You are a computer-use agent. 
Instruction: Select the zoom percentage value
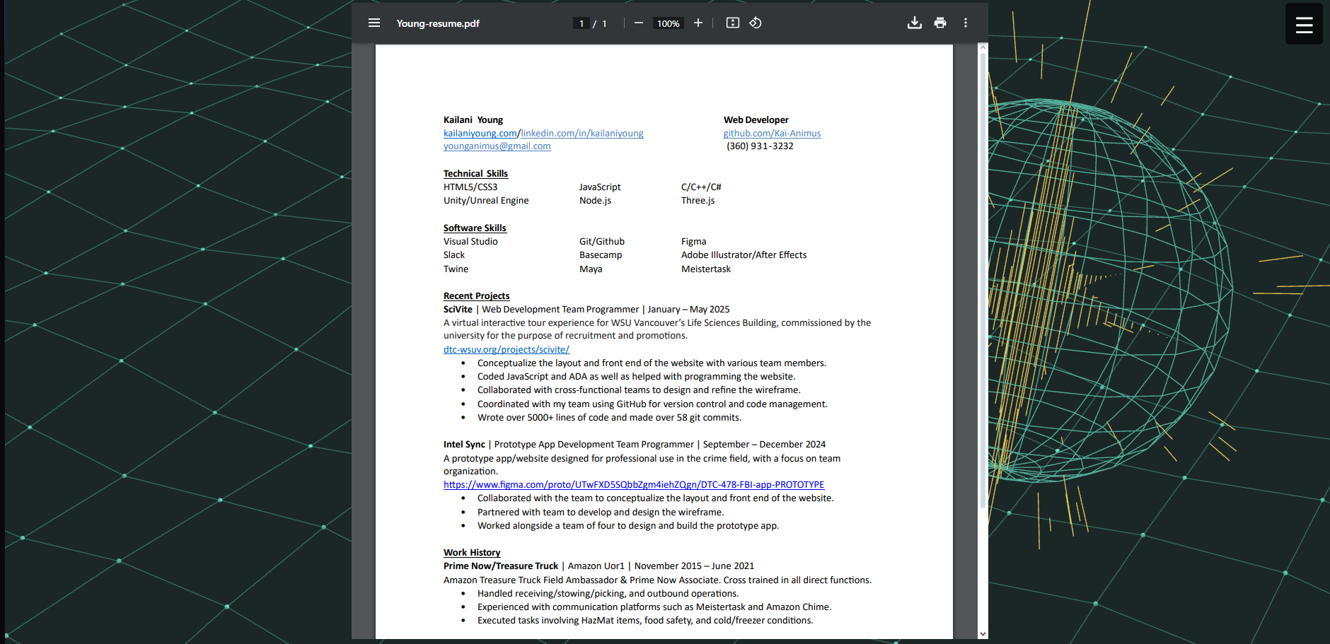667,23
